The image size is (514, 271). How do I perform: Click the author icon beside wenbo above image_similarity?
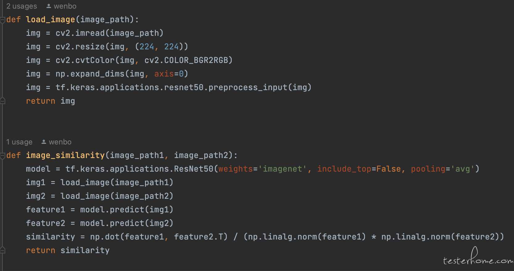coord(44,142)
